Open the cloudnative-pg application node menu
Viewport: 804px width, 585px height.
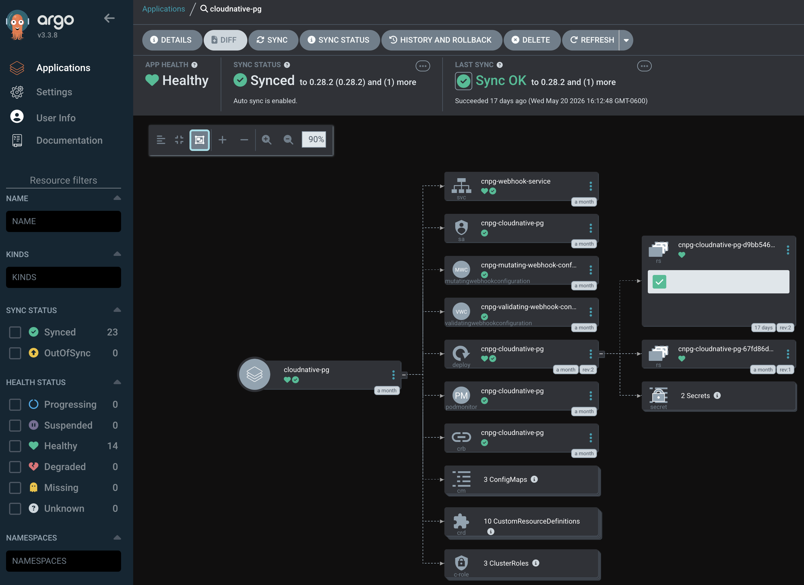coord(394,374)
